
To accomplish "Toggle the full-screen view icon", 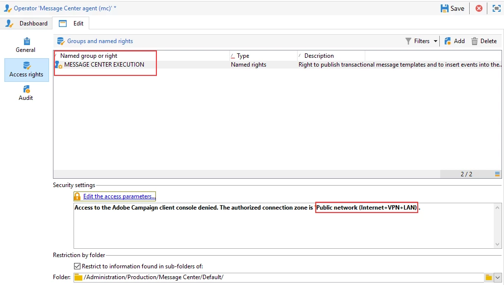I will pyautogui.click(x=496, y=8).
